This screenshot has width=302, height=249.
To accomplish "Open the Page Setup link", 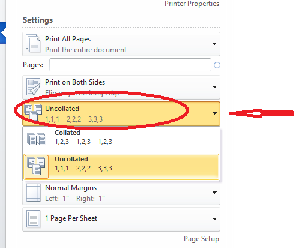I will 201,239.
